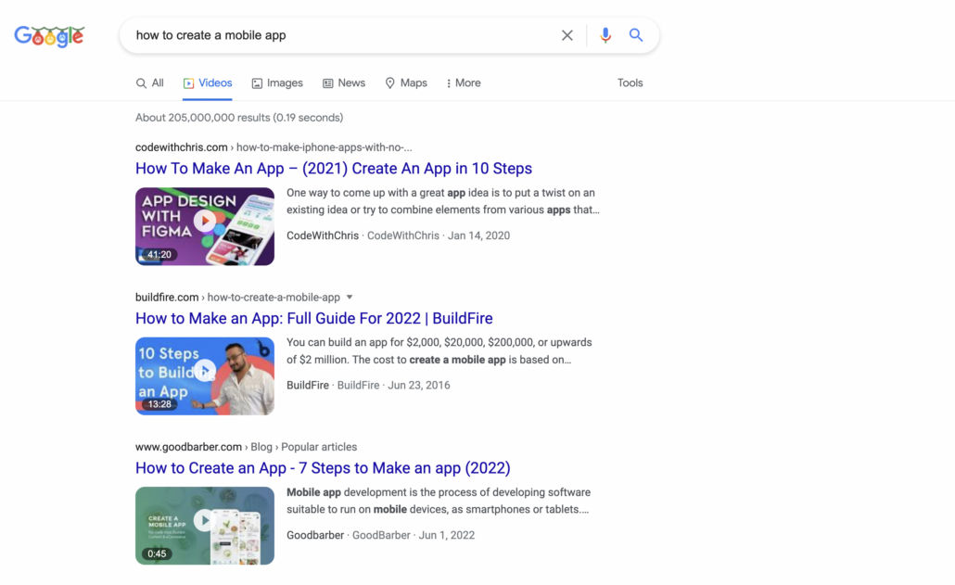Expand dropdown arrow next to buildfire.com URL

[x=350, y=298]
